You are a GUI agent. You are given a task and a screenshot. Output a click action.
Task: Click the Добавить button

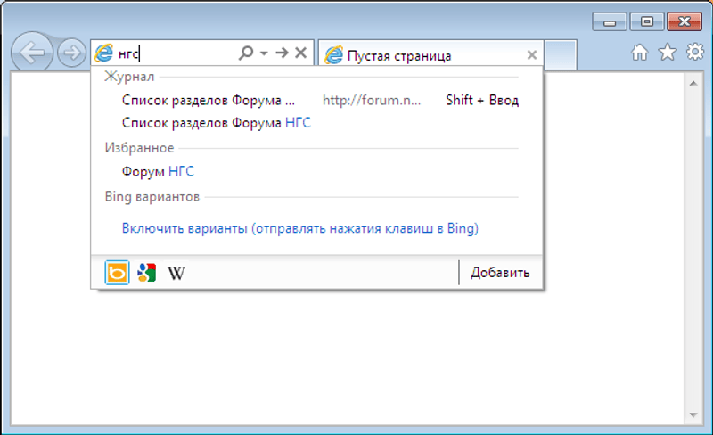(500, 273)
